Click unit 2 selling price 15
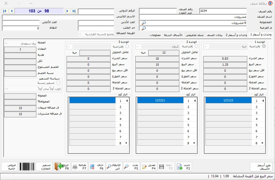Image resolution: width=275 pixels, height=180 pixels. pyautogui.click(x=157, y=65)
